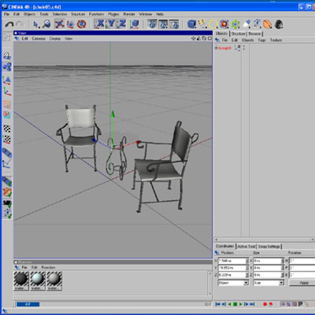Click the timeline frame slider
The height and width of the screenshot is (315, 315).
(28, 304)
